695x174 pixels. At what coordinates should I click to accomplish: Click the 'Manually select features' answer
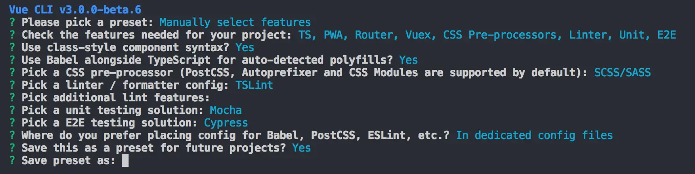point(235,22)
